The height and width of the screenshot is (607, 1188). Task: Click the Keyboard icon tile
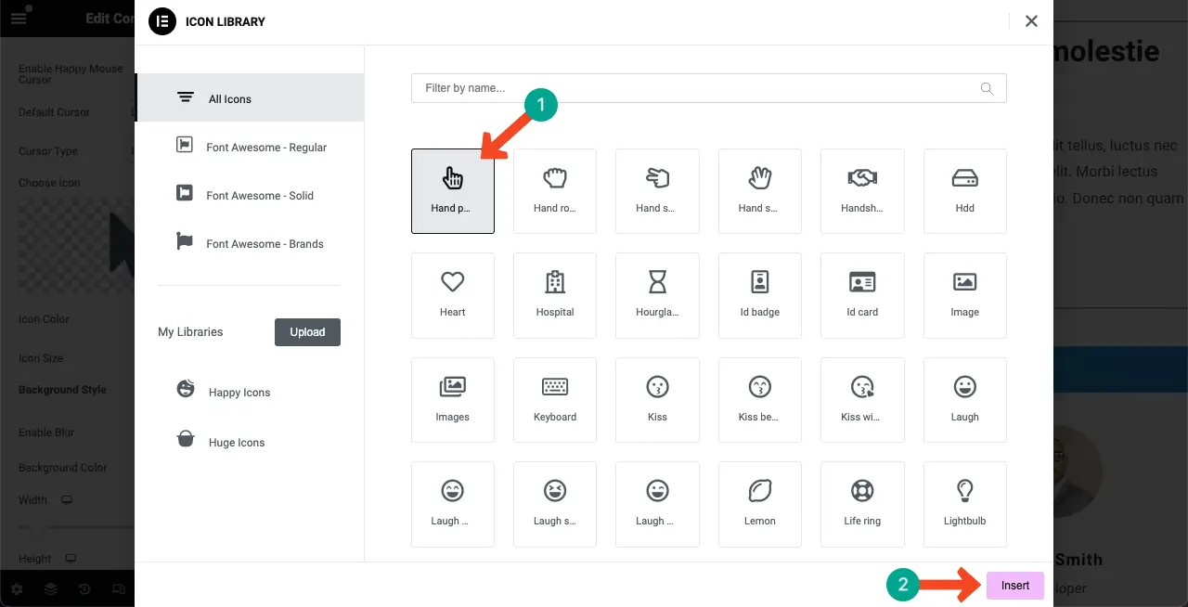pos(555,399)
